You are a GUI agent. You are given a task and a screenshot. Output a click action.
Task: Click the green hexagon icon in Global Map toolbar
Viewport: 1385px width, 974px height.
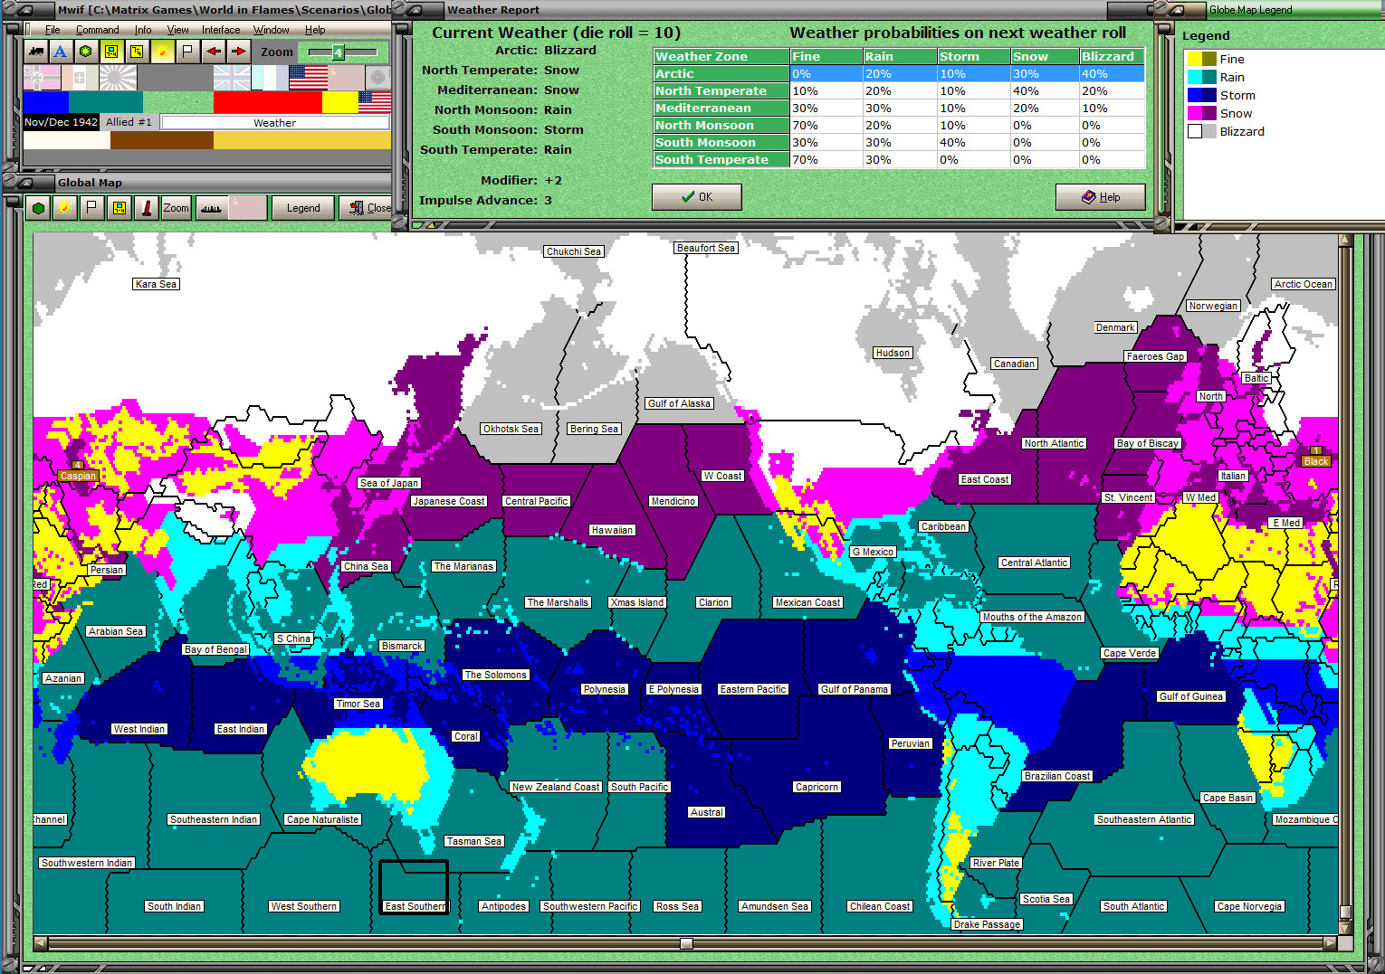click(38, 208)
